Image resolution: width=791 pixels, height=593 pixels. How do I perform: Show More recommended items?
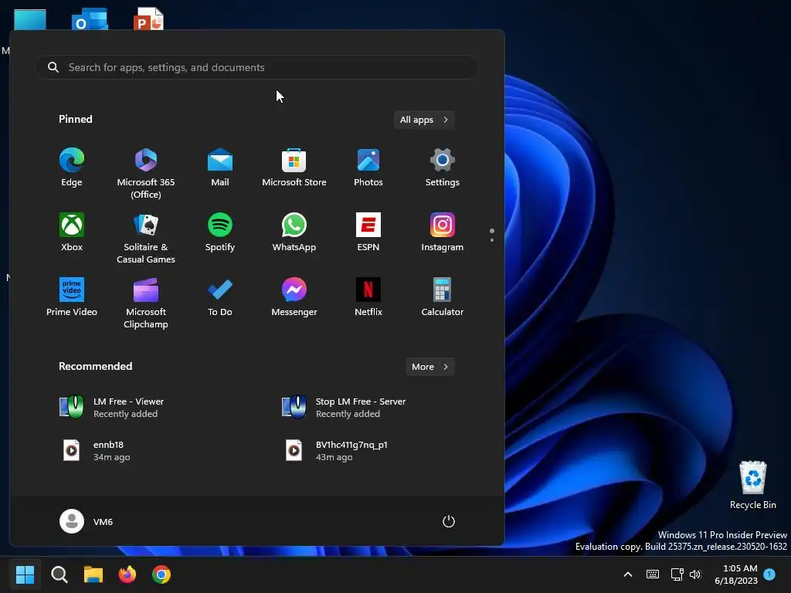click(429, 367)
